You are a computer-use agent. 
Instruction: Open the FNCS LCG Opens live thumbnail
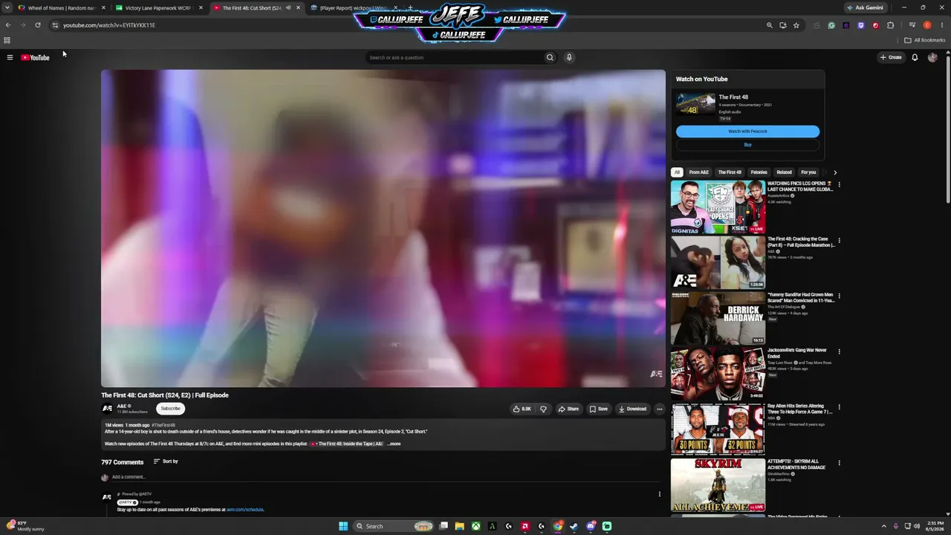tap(718, 207)
